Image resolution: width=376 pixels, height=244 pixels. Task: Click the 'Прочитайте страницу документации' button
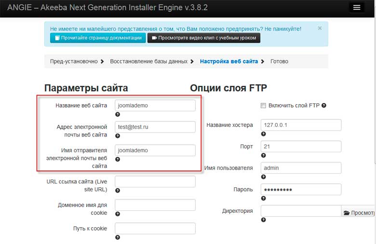98,38
